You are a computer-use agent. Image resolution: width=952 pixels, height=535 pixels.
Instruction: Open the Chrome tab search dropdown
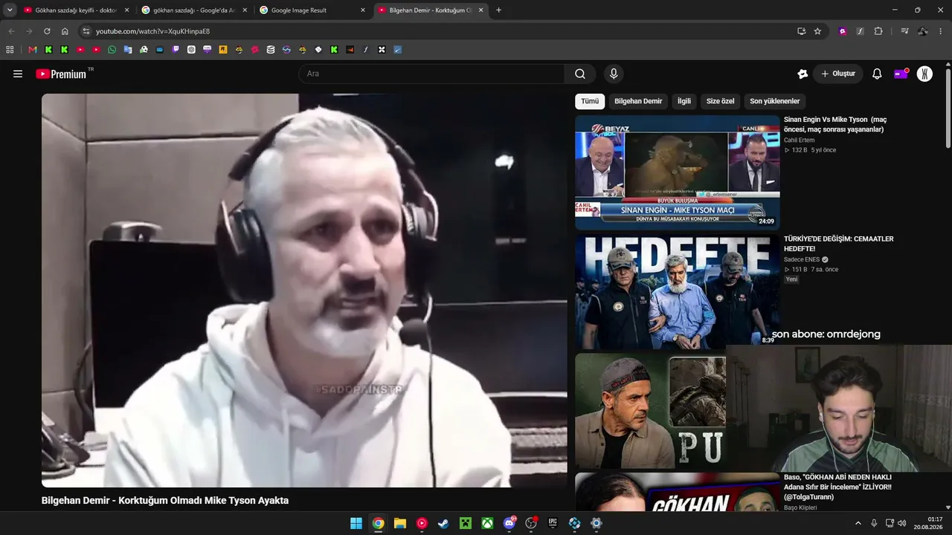10,10
